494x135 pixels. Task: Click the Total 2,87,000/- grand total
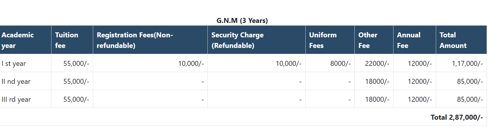457,117
